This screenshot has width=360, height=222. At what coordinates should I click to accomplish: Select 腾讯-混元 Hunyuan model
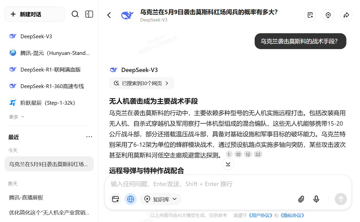click(x=49, y=53)
